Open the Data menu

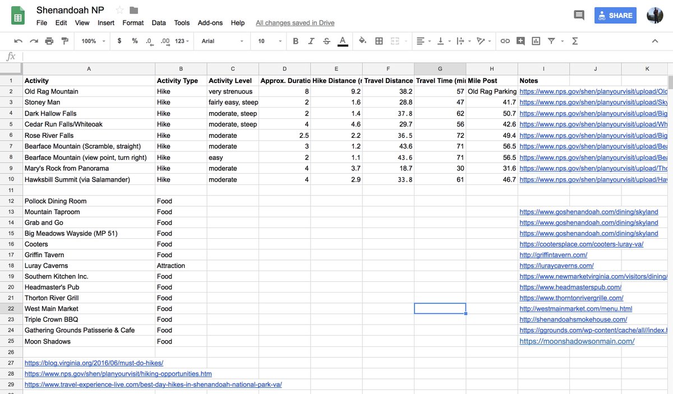pyautogui.click(x=159, y=23)
